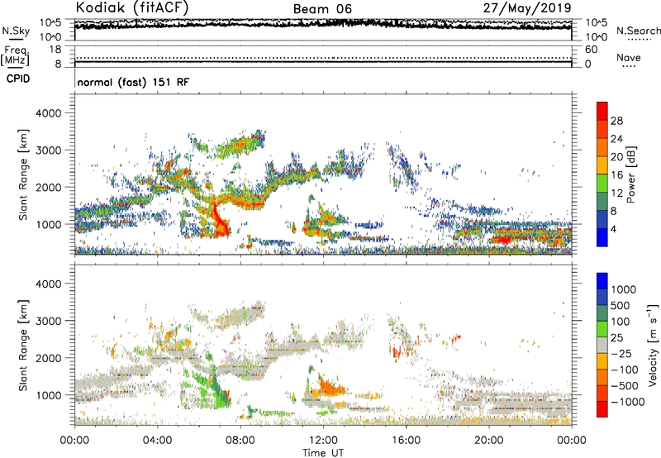
Task: Click the date '27/May/2019'
Action: click(x=527, y=7)
